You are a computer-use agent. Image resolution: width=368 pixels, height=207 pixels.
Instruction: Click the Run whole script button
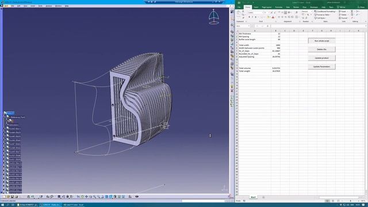(321, 41)
